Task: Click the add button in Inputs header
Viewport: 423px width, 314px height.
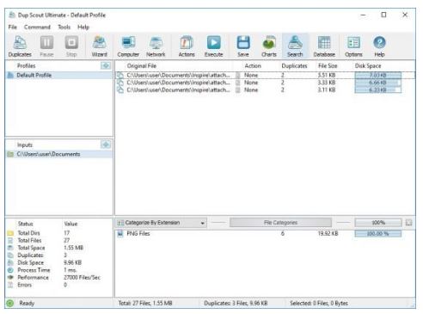Action: [x=106, y=145]
